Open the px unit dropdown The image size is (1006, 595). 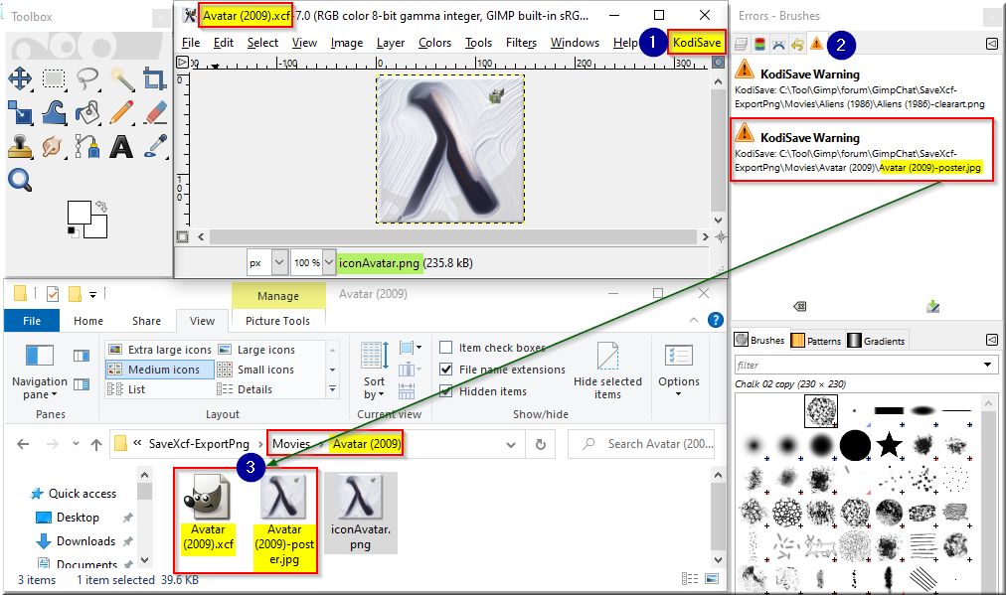click(x=279, y=262)
